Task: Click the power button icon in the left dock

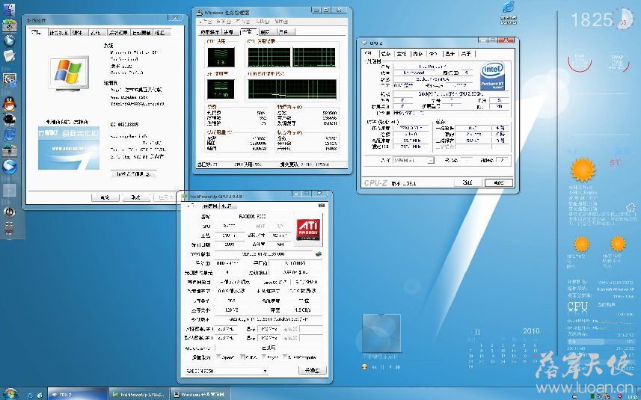Action: 9,212
